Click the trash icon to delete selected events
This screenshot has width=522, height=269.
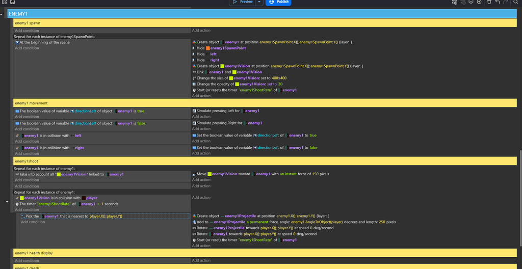(489, 2)
